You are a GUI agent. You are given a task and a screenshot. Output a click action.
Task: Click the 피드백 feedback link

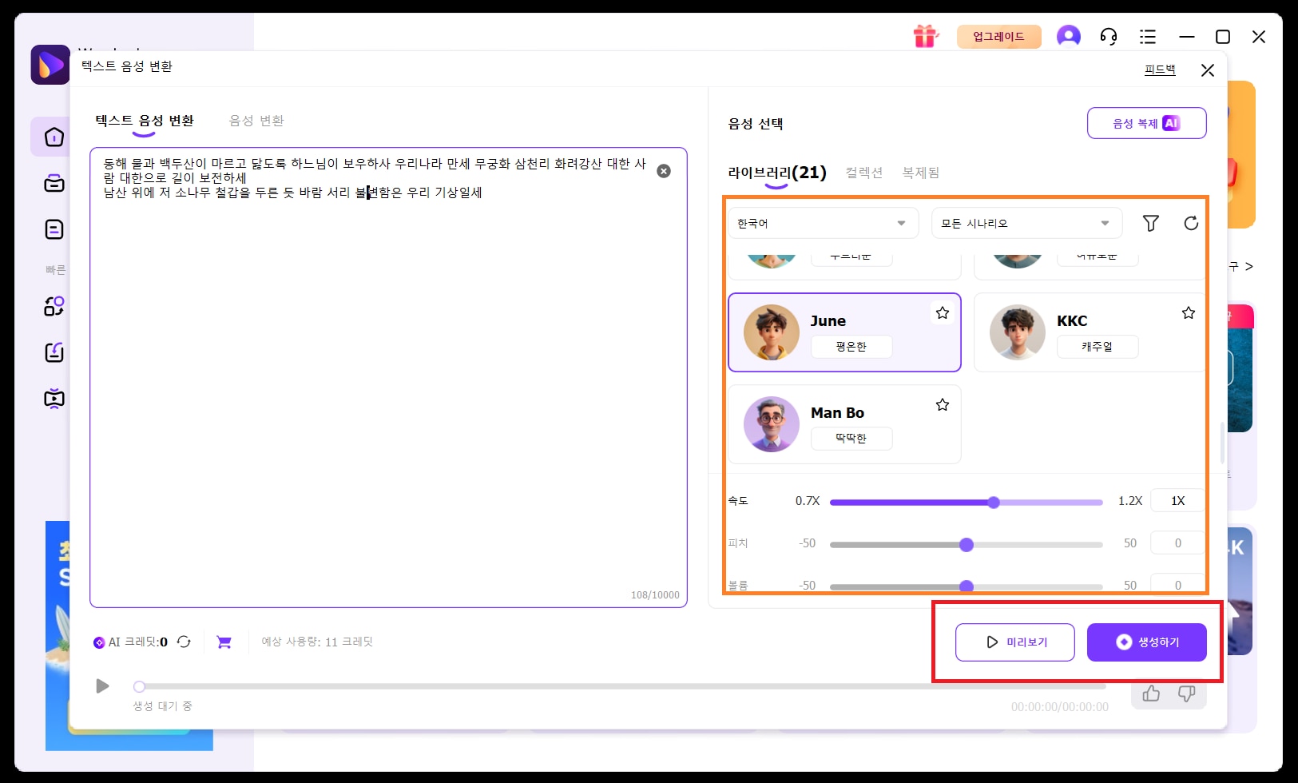click(1160, 70)
